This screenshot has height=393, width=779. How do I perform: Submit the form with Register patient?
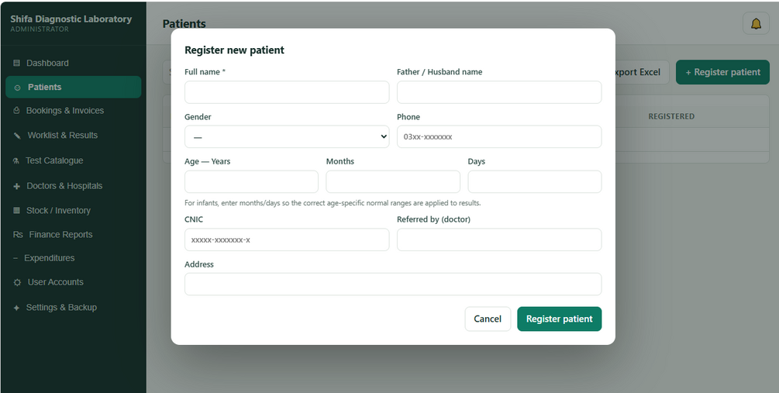(x=559, y=319)
